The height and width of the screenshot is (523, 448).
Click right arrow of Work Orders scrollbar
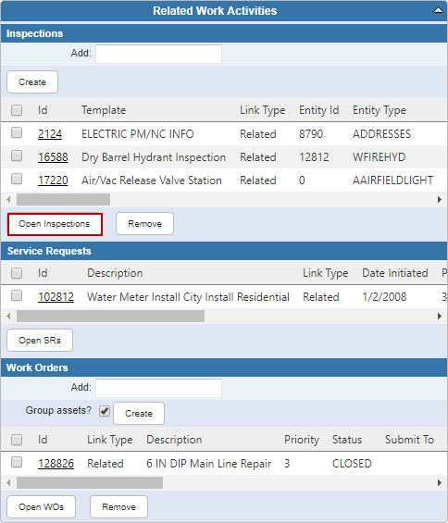(x=440, y=482)
